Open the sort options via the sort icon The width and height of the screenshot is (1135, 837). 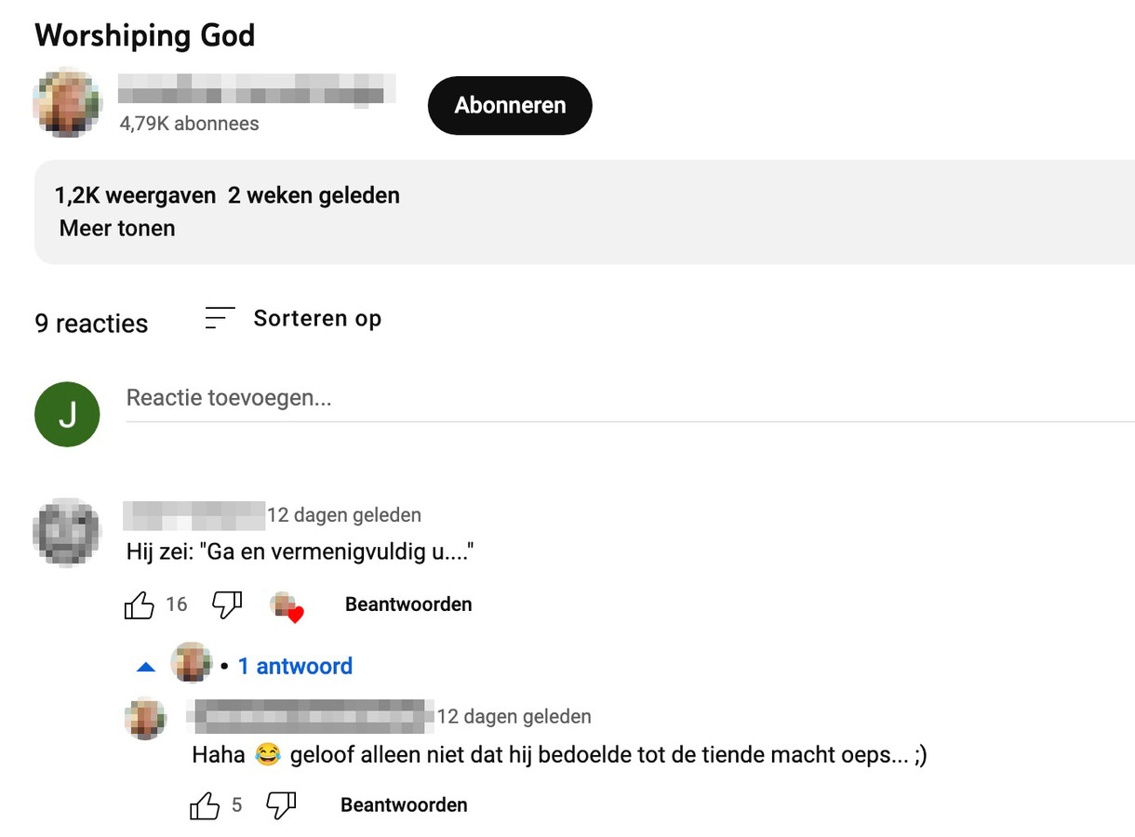(217, 318)
